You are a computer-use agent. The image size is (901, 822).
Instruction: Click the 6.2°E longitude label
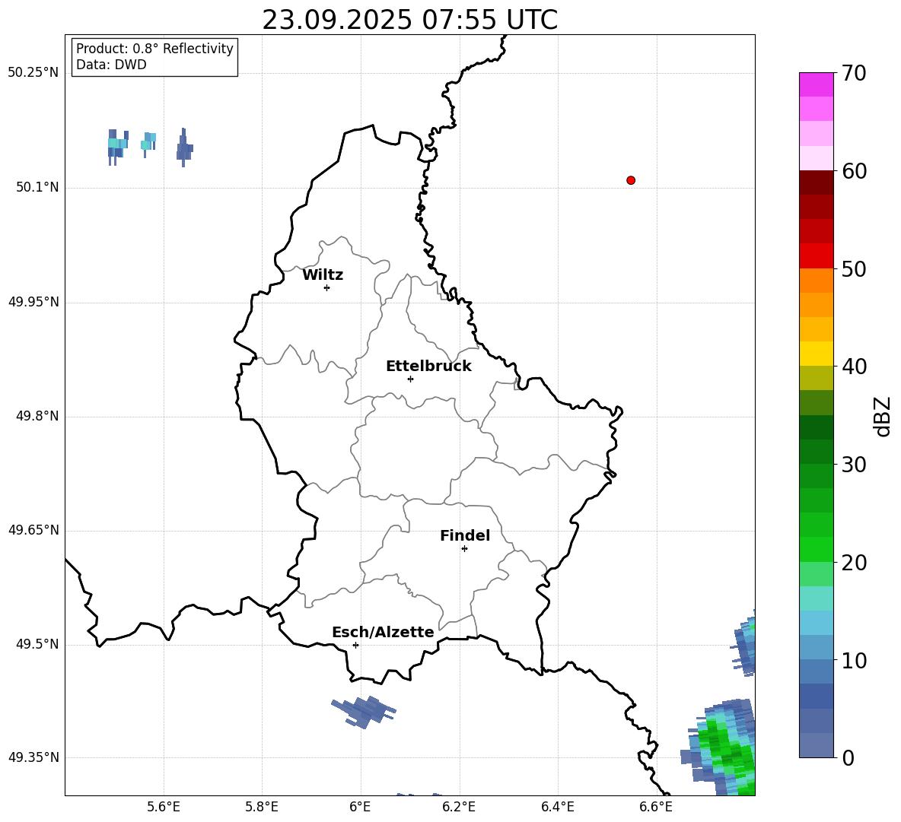459,807
